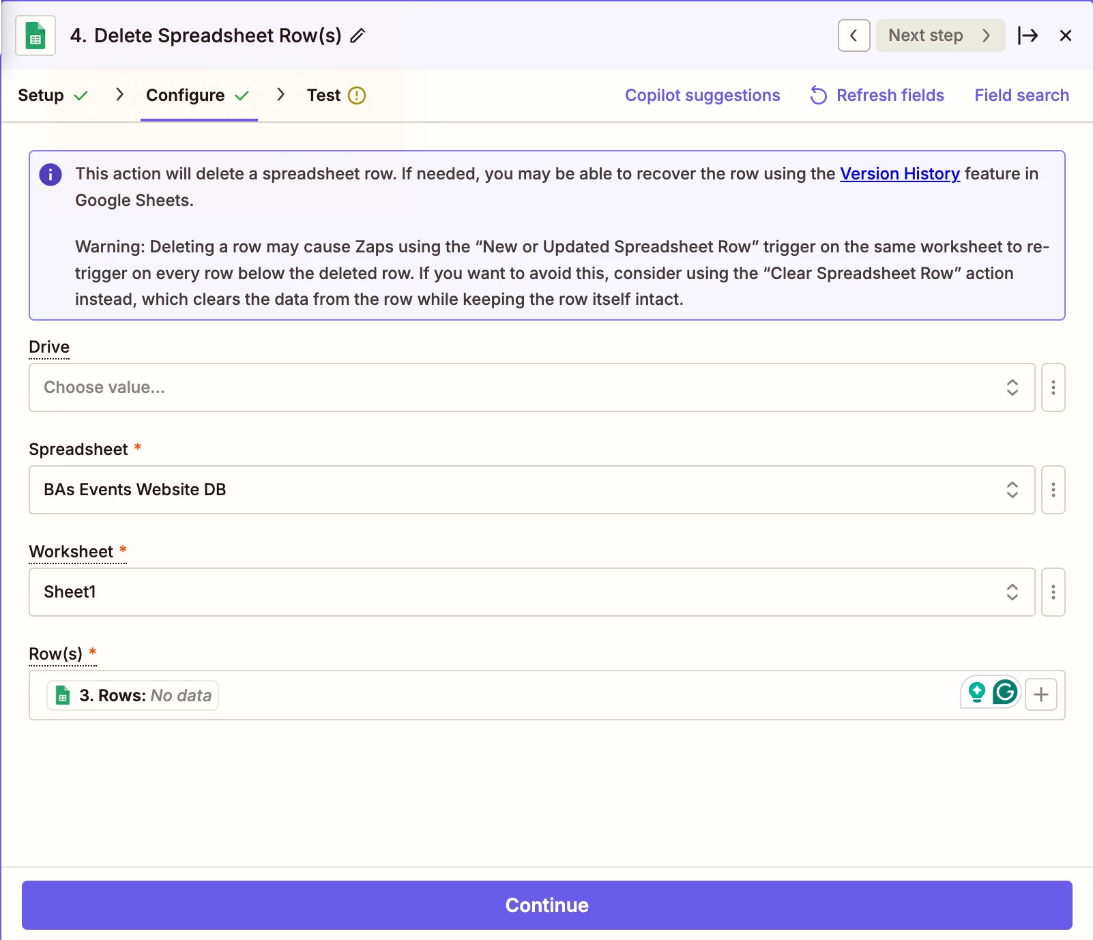Open Field search
This screenshot has width=1093, height=940.
pyautogui.click(x=1021, y=96)
